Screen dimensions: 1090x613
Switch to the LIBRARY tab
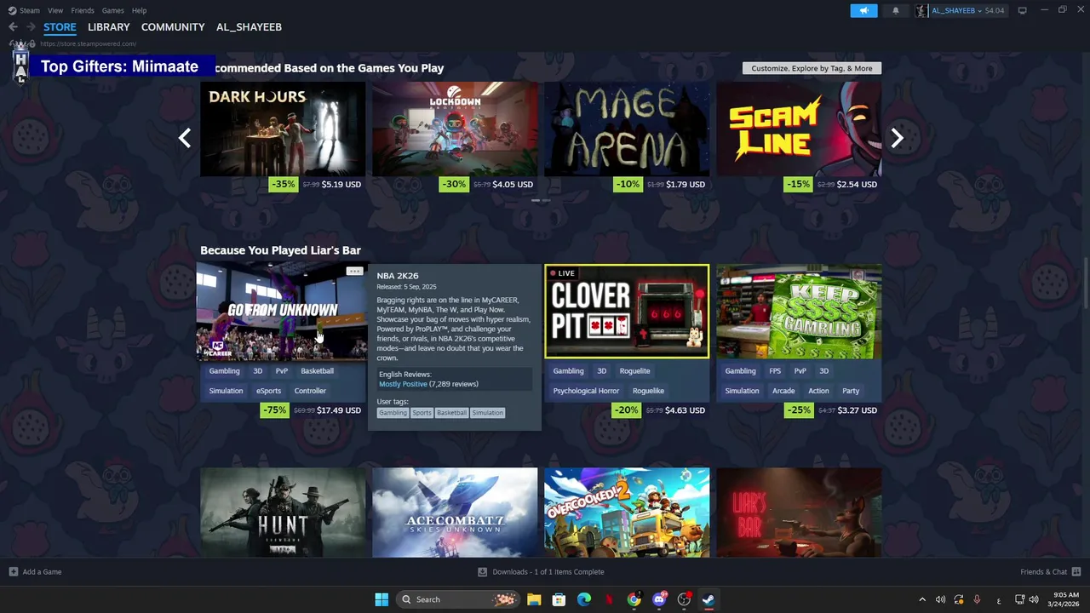109,27
